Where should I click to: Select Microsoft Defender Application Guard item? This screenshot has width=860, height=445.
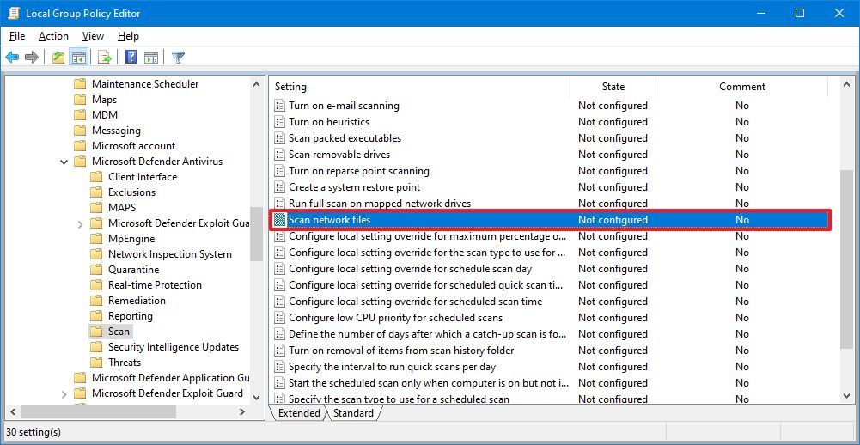(x=171, y=378)
